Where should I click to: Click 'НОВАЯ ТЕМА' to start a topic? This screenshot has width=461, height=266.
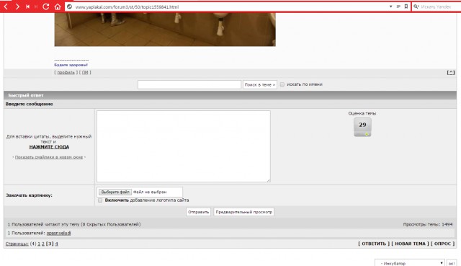point(410,244)
